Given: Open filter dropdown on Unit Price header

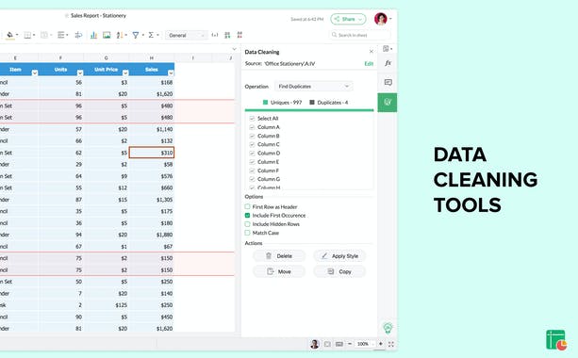Looking at the screenshot, I should pos(125,73).
